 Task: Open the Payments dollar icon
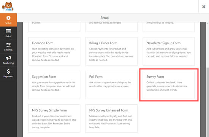[8, 72]
